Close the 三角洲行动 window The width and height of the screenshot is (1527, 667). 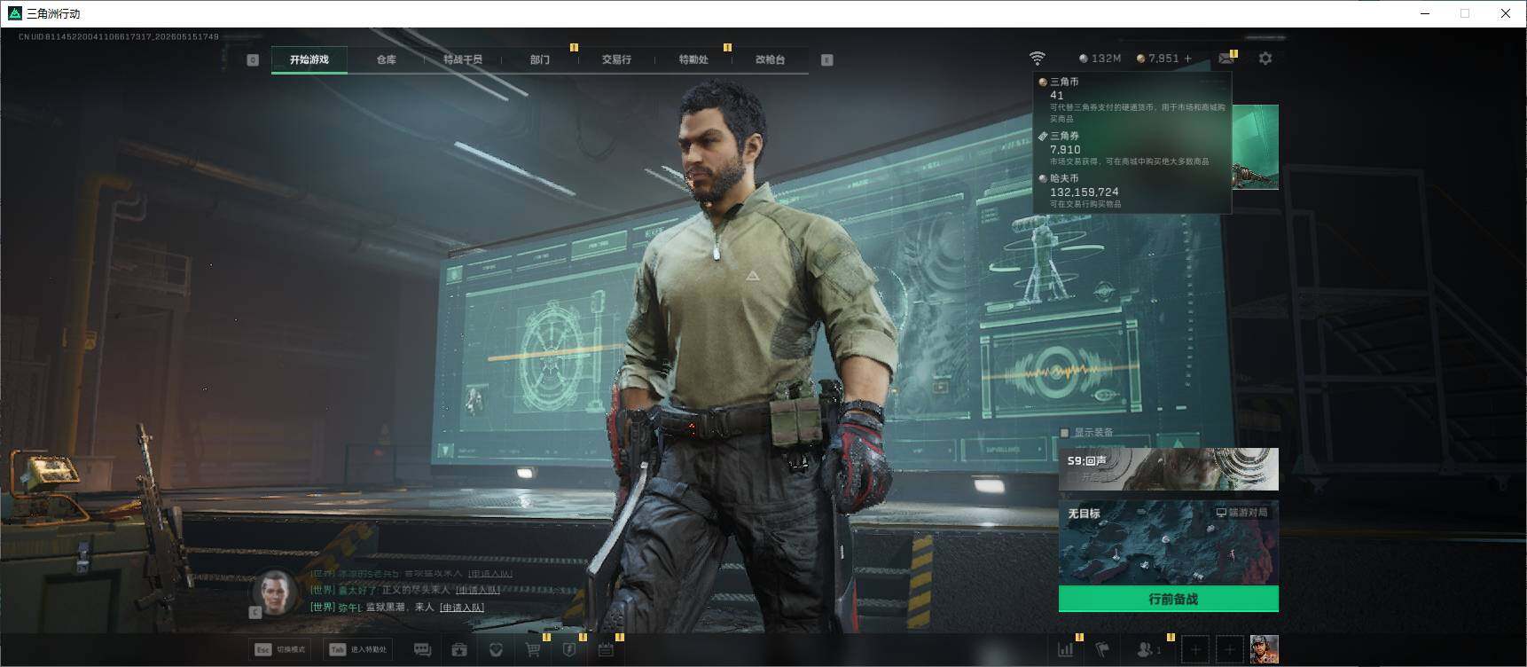point(1506,13)
